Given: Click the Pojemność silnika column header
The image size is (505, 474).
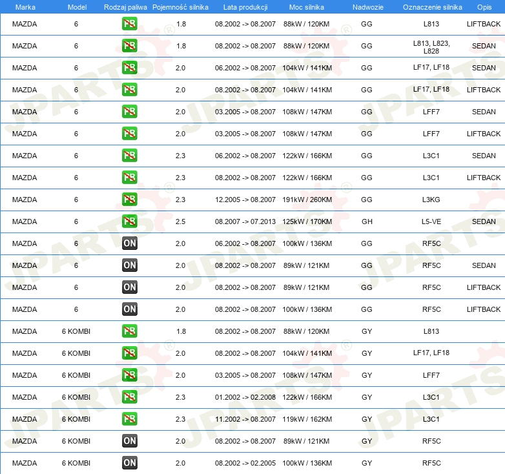Looking at the screenshot, I should coord(180,7).
